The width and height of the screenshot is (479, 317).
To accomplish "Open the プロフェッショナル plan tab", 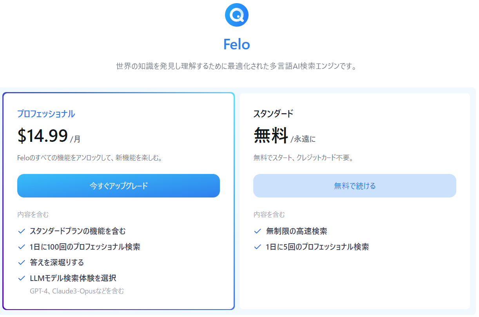I will pyautogui.click(x=47, y=114).
